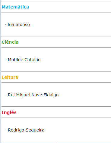
Task: Click the blue vertical border strip
Action: tap(0, 71)
